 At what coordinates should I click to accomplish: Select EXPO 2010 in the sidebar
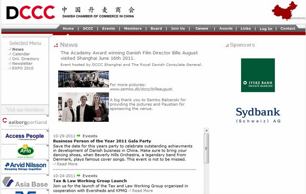23,68
